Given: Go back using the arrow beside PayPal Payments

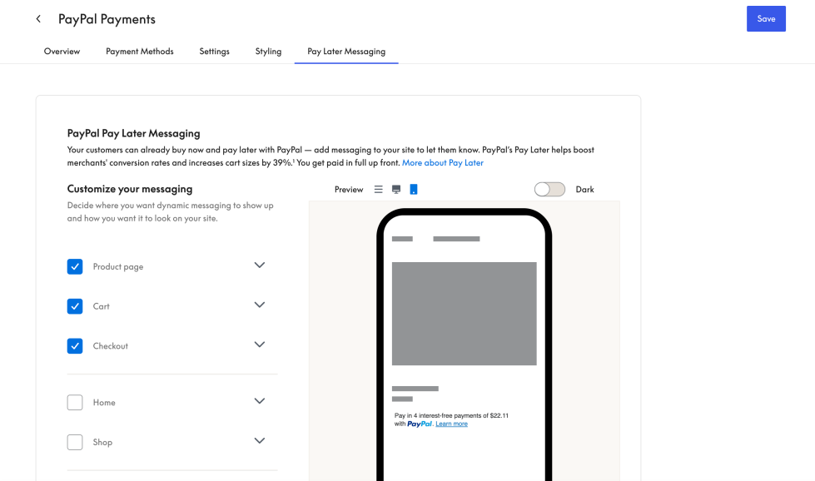Looking at the screenshot, I should click(x=38, y=18).
